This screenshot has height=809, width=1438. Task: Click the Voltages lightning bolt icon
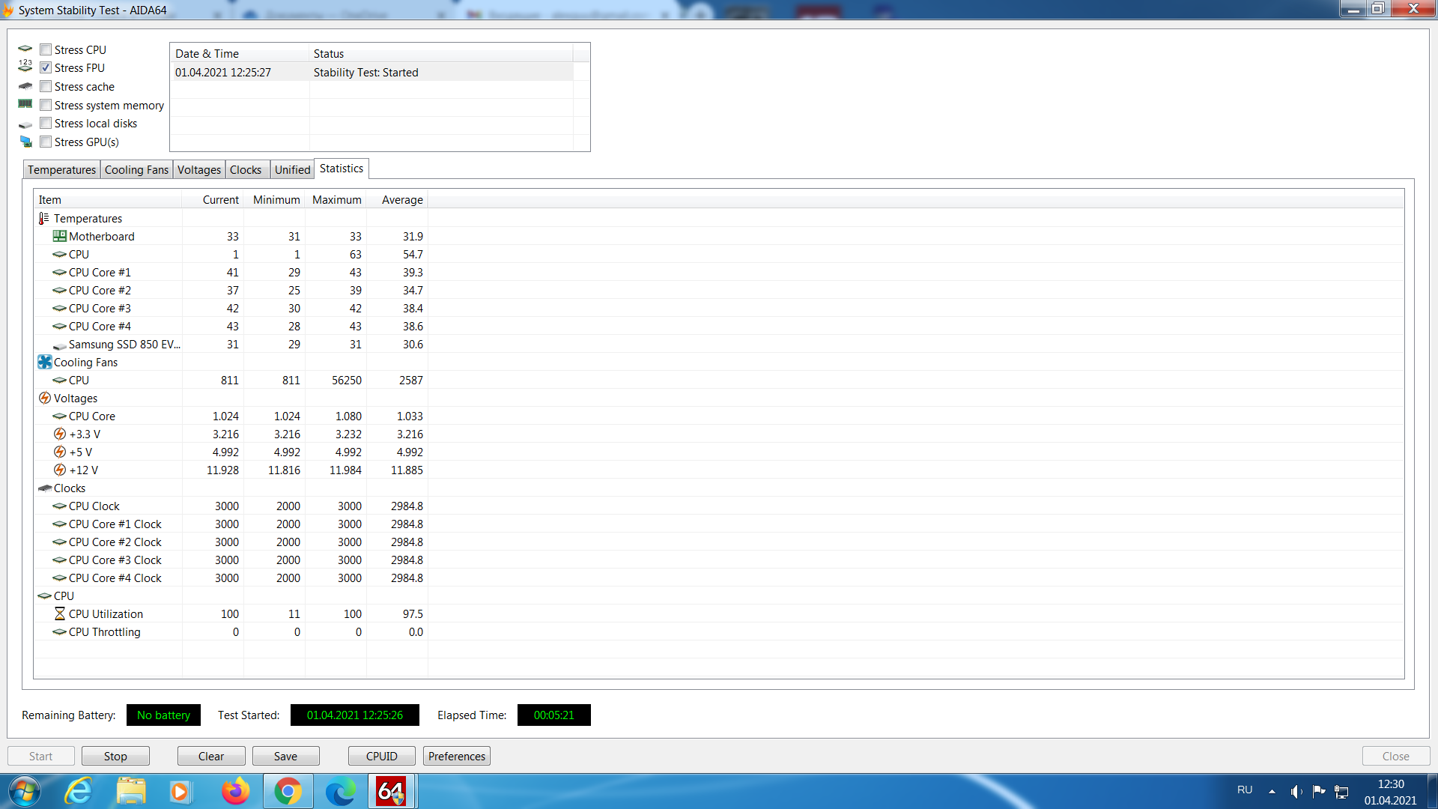45,399
